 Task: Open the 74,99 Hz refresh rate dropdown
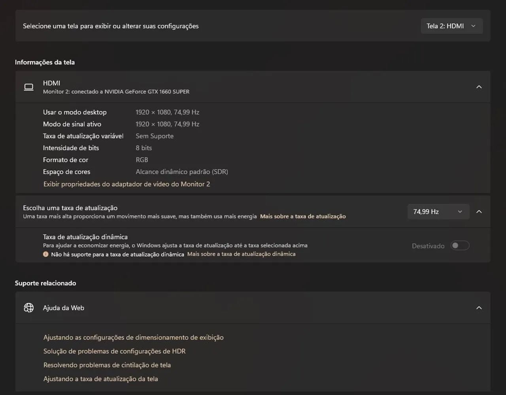point(438,212)
